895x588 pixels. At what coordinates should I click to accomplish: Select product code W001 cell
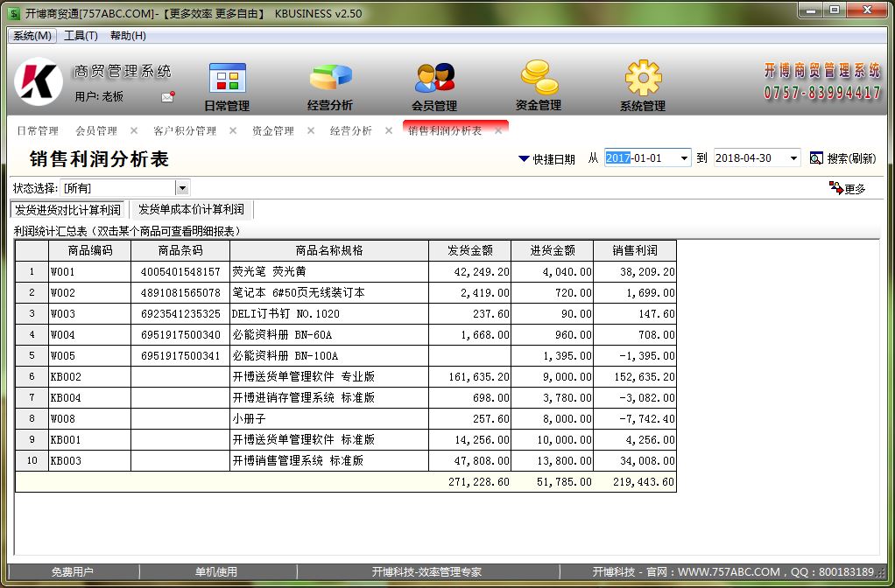(90, 271)
